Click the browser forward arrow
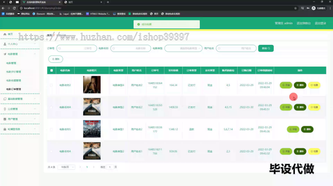Screen dimensions: 333x186 9,8
